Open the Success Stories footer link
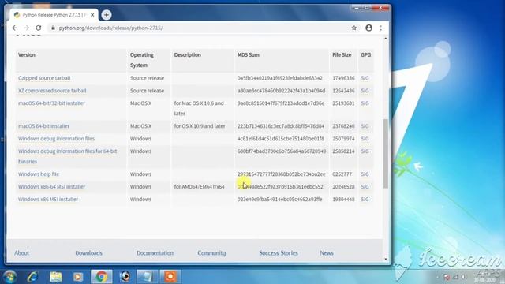 [279, 253]
